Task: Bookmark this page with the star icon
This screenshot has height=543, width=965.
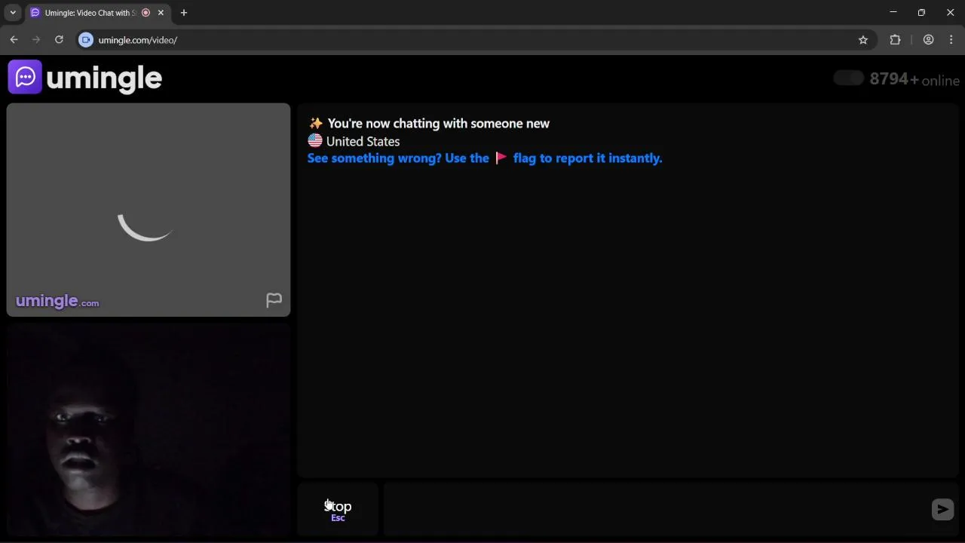Action: click(863, 40)
